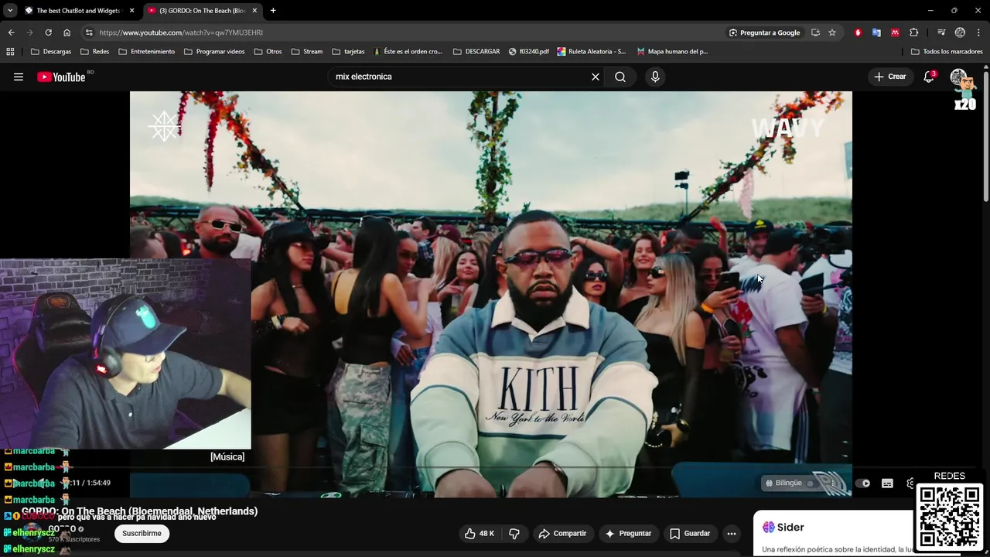This screenshot has width=990, height=557.
Task: Expand the DESCARGAR bookmark folder
Action: tap(476, 52)
